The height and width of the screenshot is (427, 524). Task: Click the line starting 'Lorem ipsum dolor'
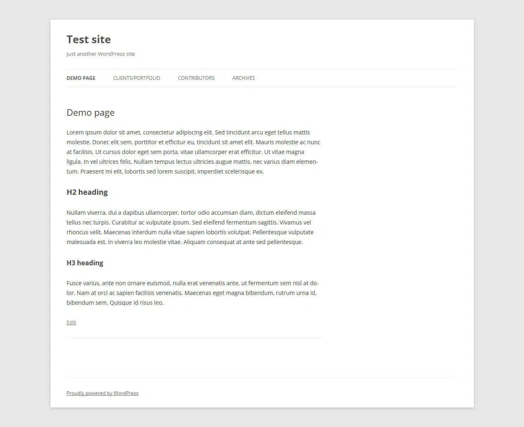coord(188,132)
